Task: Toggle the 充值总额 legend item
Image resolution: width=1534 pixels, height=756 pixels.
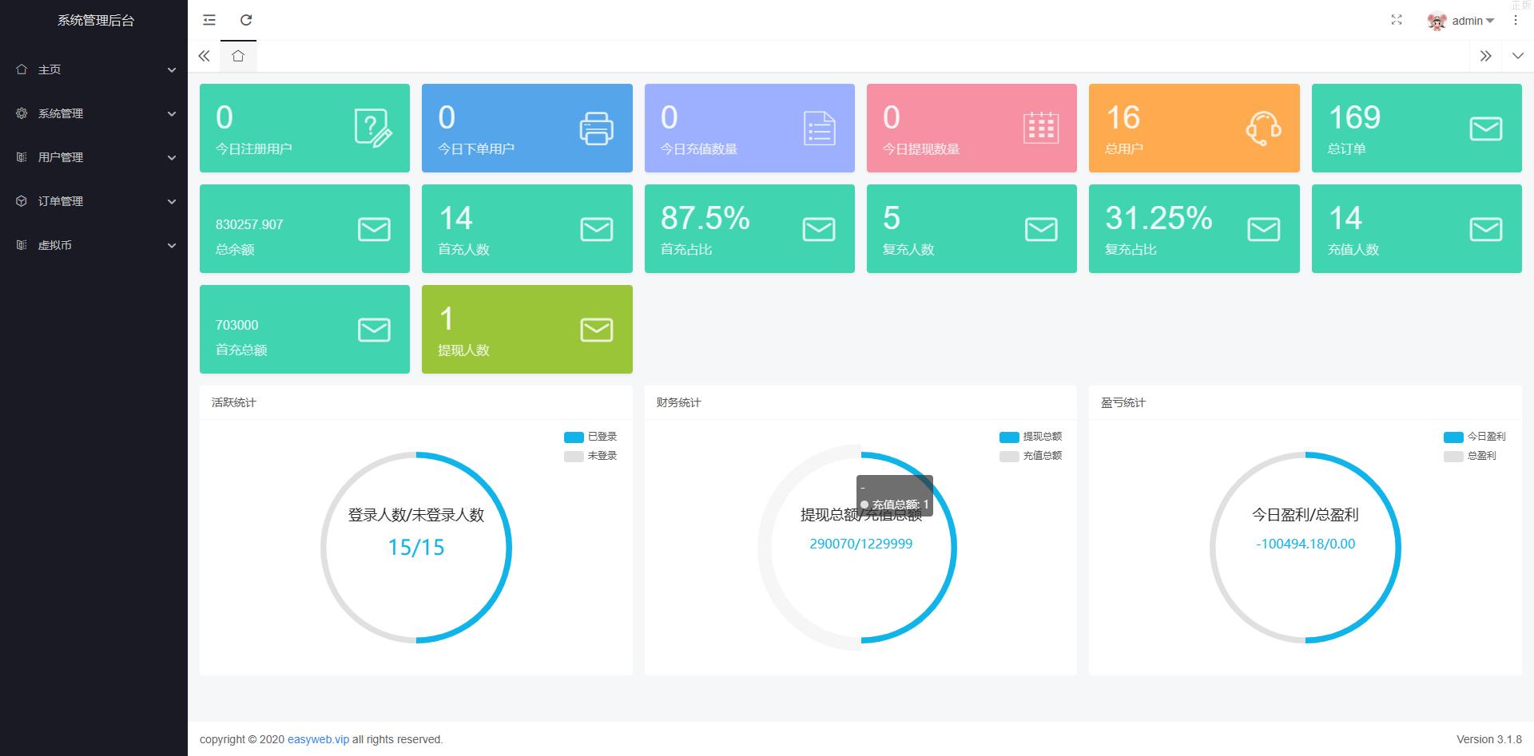Action: pyautogui.click(x=1031, y=456)
